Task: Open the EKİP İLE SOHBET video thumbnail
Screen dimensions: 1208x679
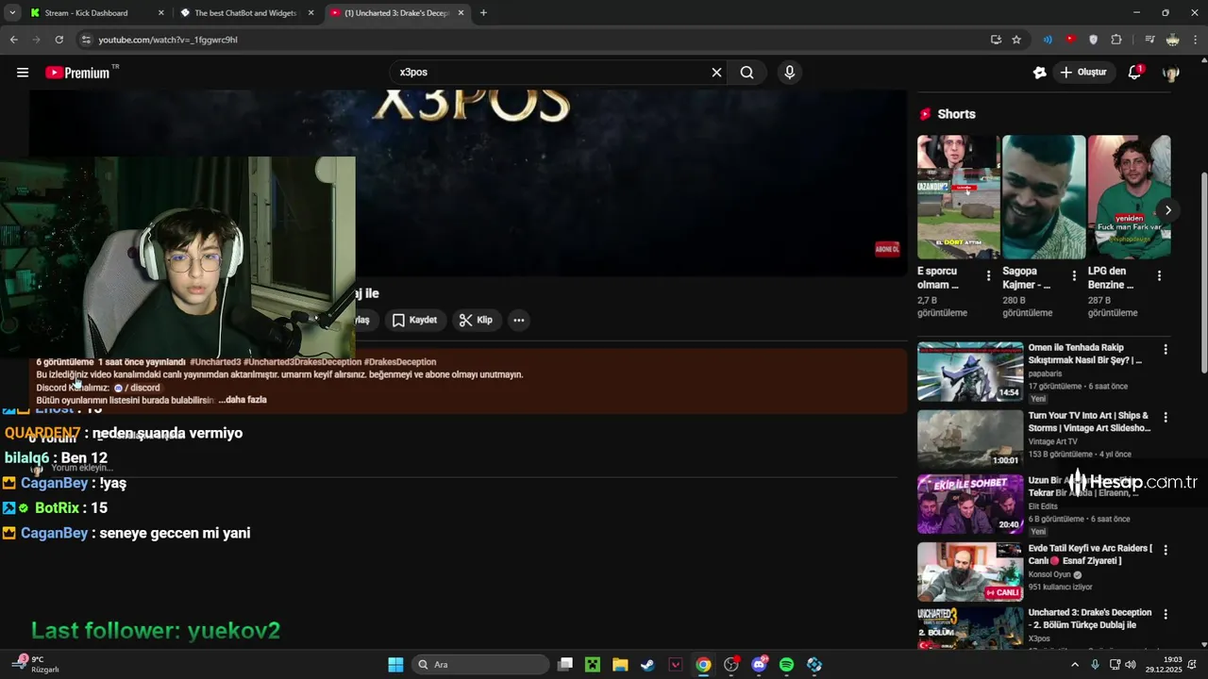Action: [970, 505]
